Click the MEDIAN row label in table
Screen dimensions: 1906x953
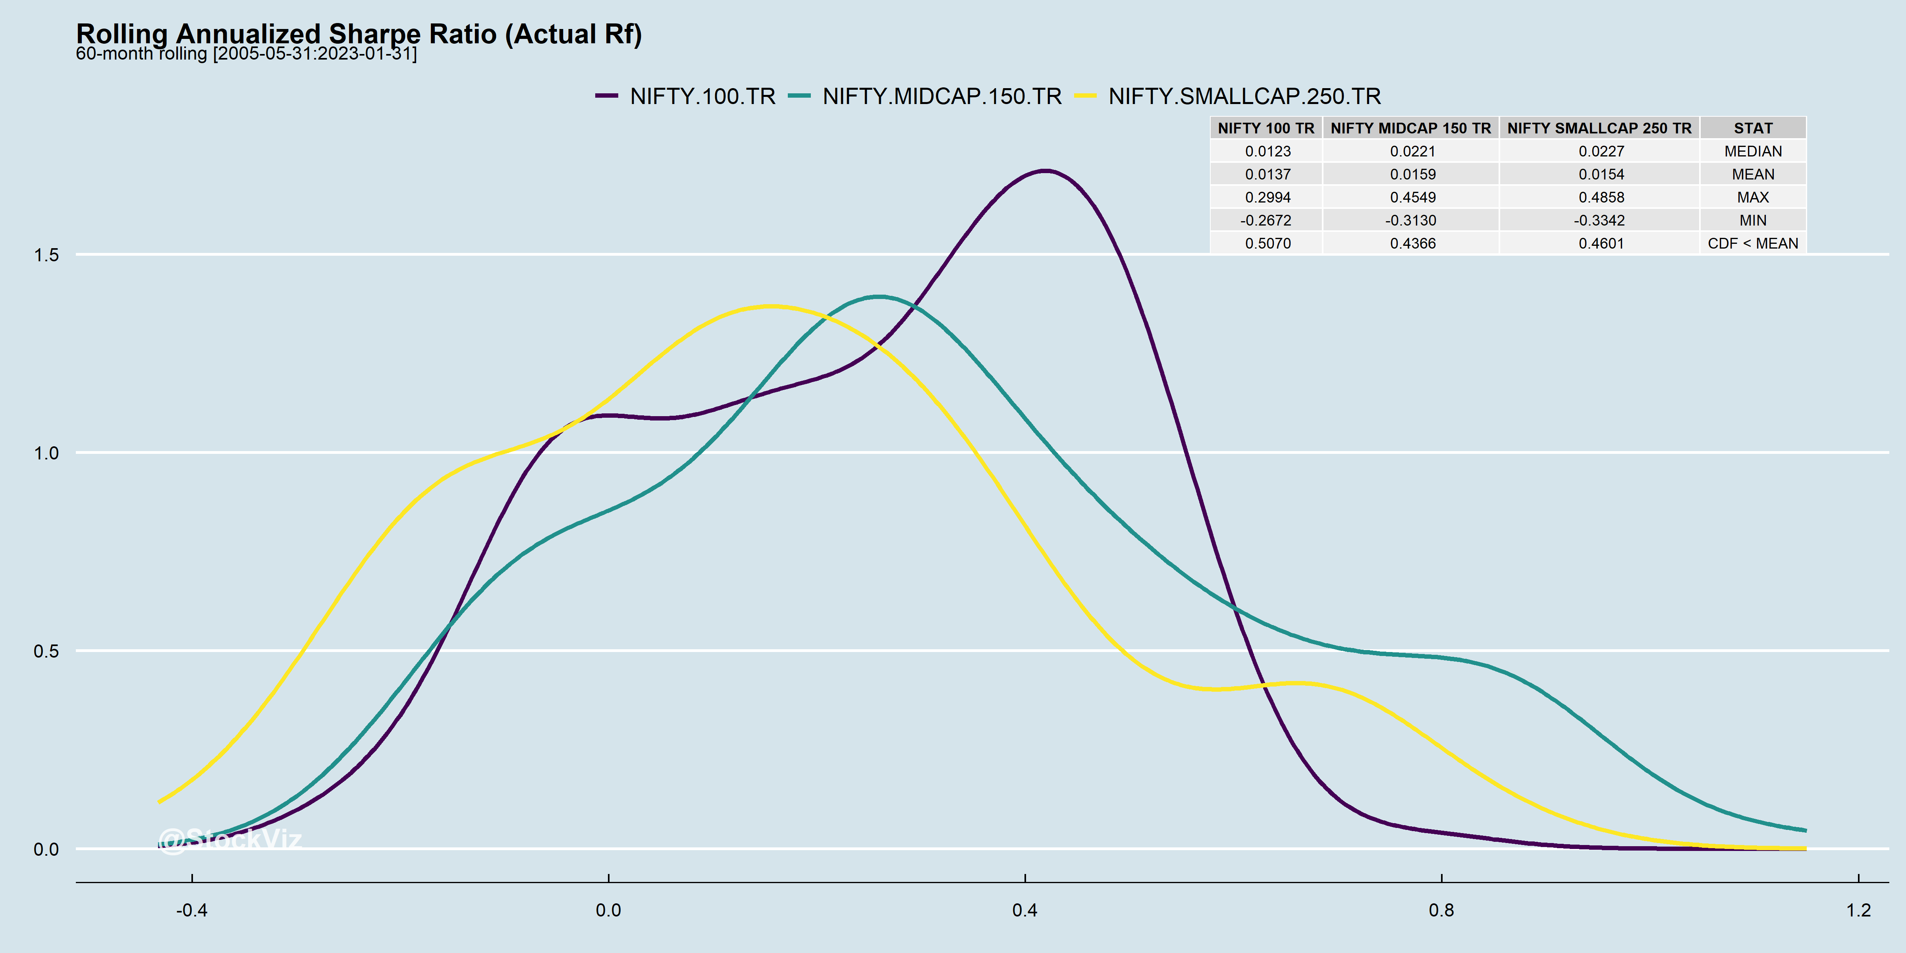click(1753, 151)
